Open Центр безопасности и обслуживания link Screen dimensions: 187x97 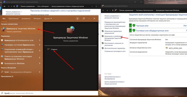(112, 78)
